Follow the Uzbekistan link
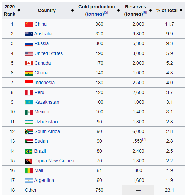 point(46,122)
